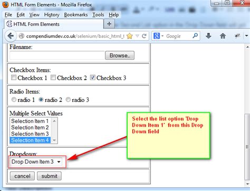Open a new tab with plus button
The image size is (250, 191).
pos(109,24)
